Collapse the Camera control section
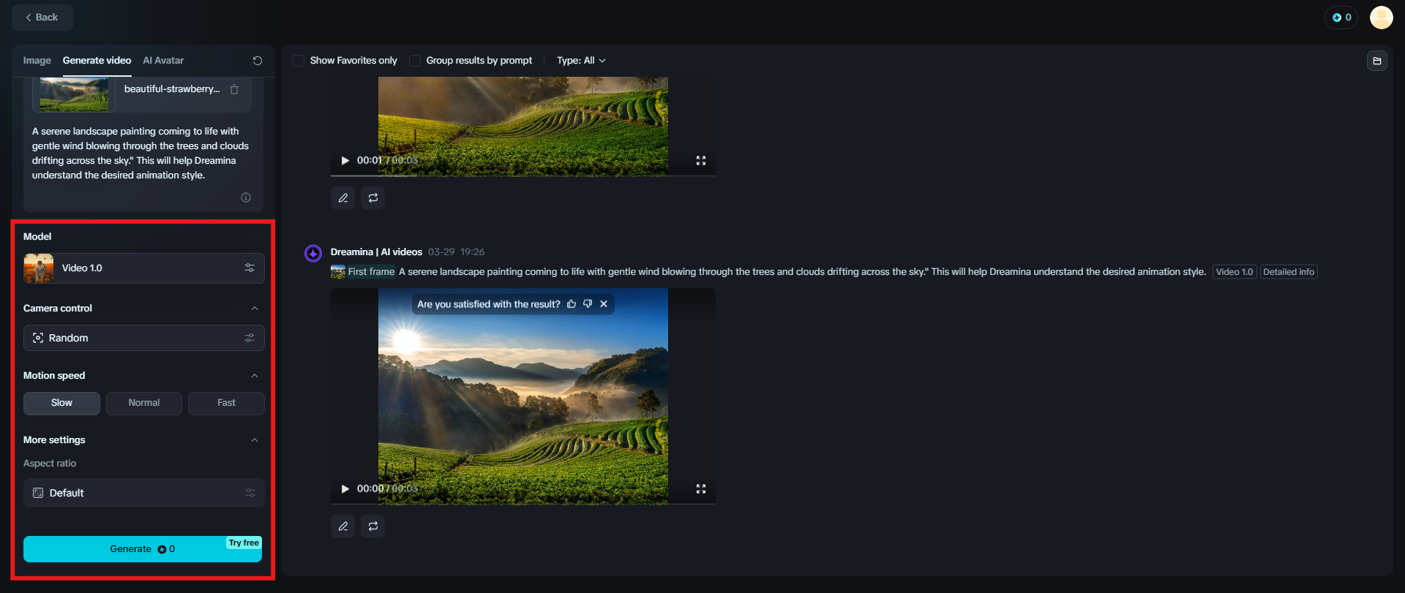 click(x=255, y=309)
